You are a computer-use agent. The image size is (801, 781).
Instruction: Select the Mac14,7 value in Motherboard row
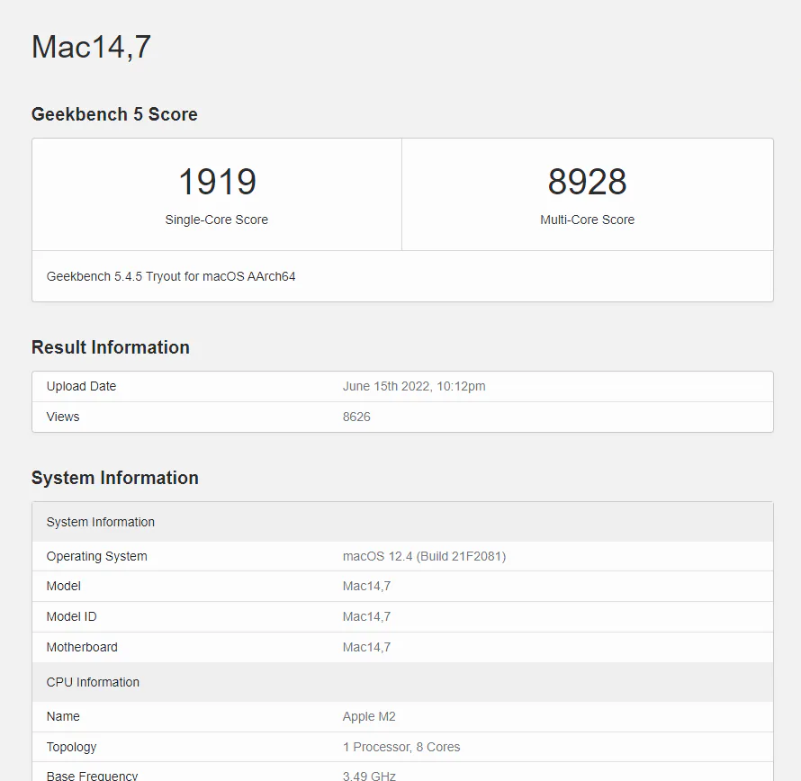point(367,647)
